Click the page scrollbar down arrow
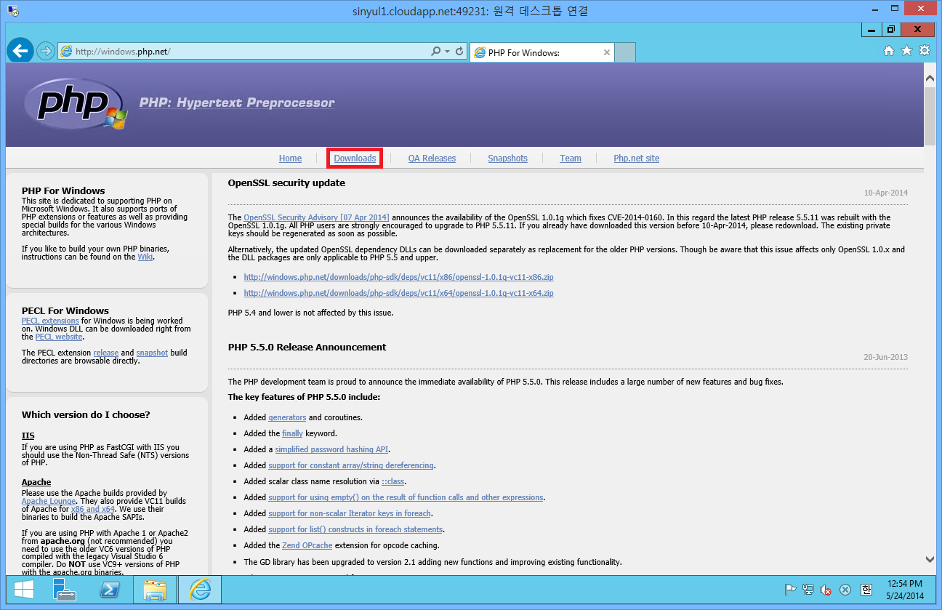 (x=930, y=559)
